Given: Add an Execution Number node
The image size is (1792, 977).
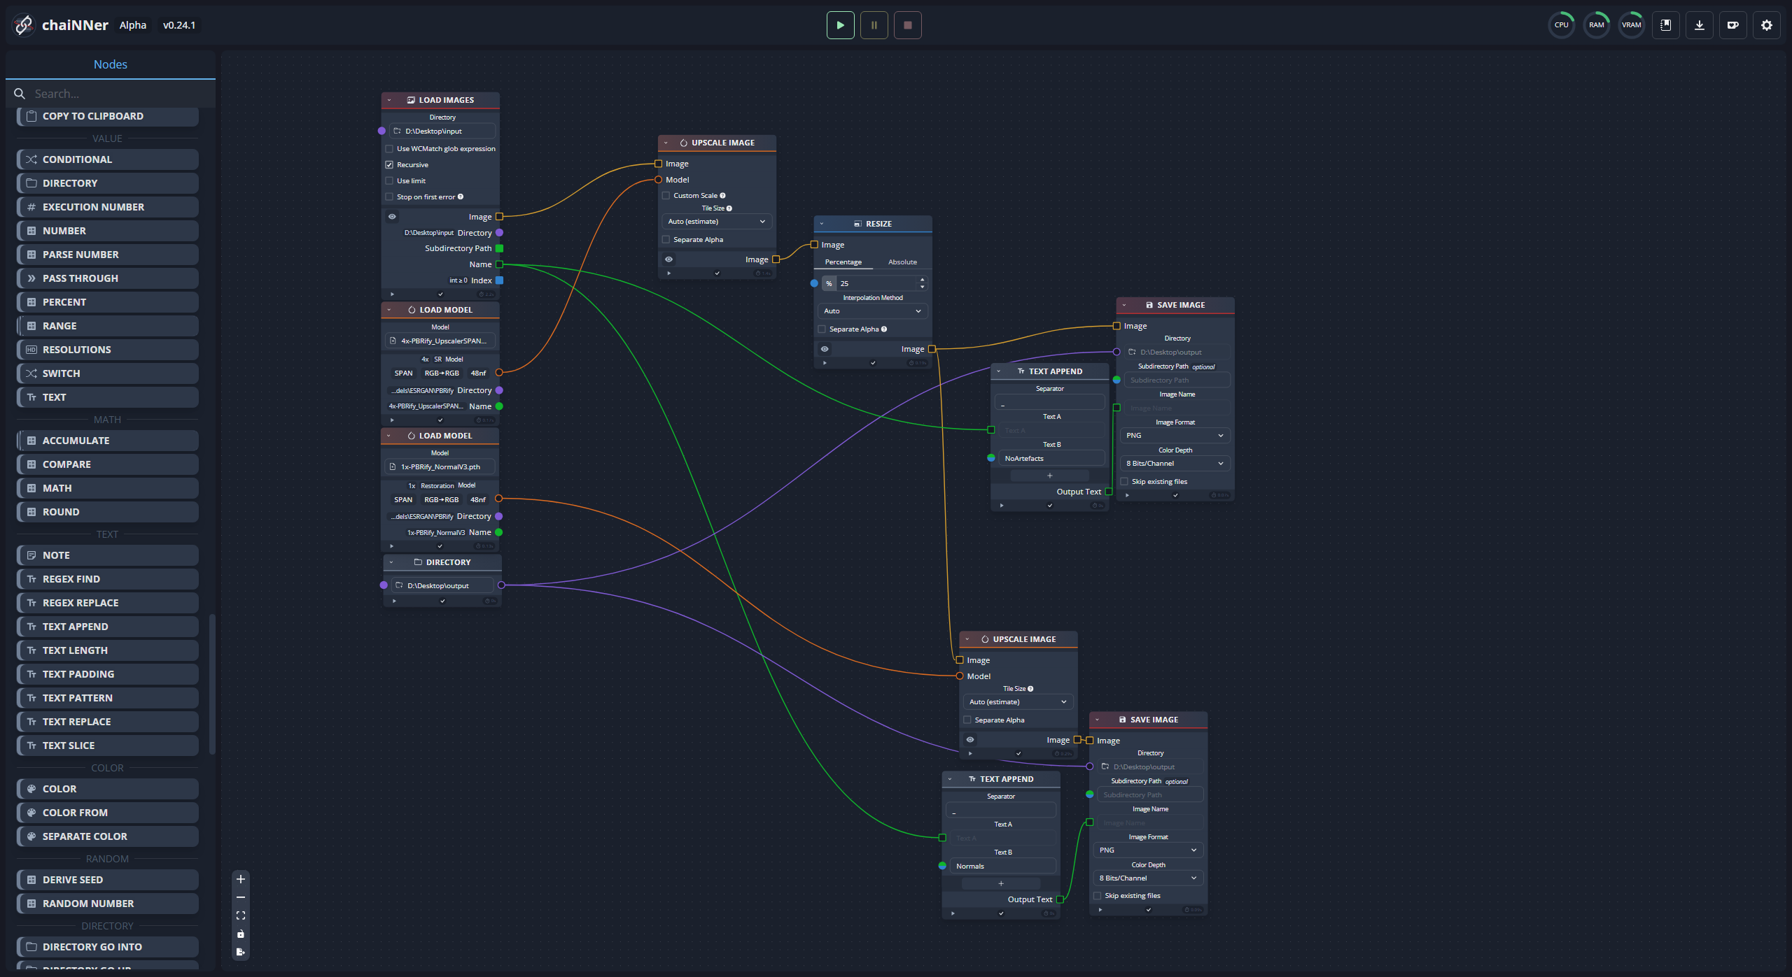Looking at the screenshot, I should 108,207.
